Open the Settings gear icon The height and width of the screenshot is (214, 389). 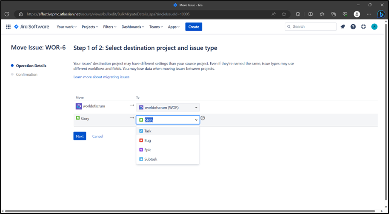coord(363,27)
